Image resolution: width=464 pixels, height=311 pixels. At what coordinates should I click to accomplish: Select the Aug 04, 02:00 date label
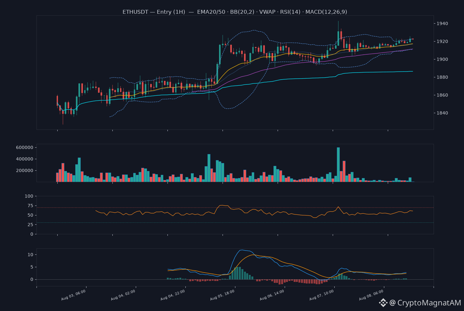pos(123,295)
